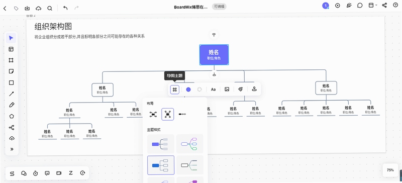Click the 75% zoom level button
The height and width of the screenshot is (183, 402).
pyautogui.click(x=390, y=170)
